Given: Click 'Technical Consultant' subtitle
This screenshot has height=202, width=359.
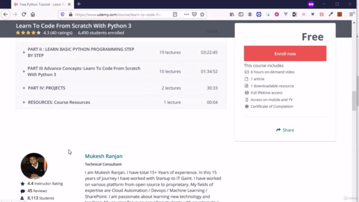Looking at the screenshot, I should (103, 164).
